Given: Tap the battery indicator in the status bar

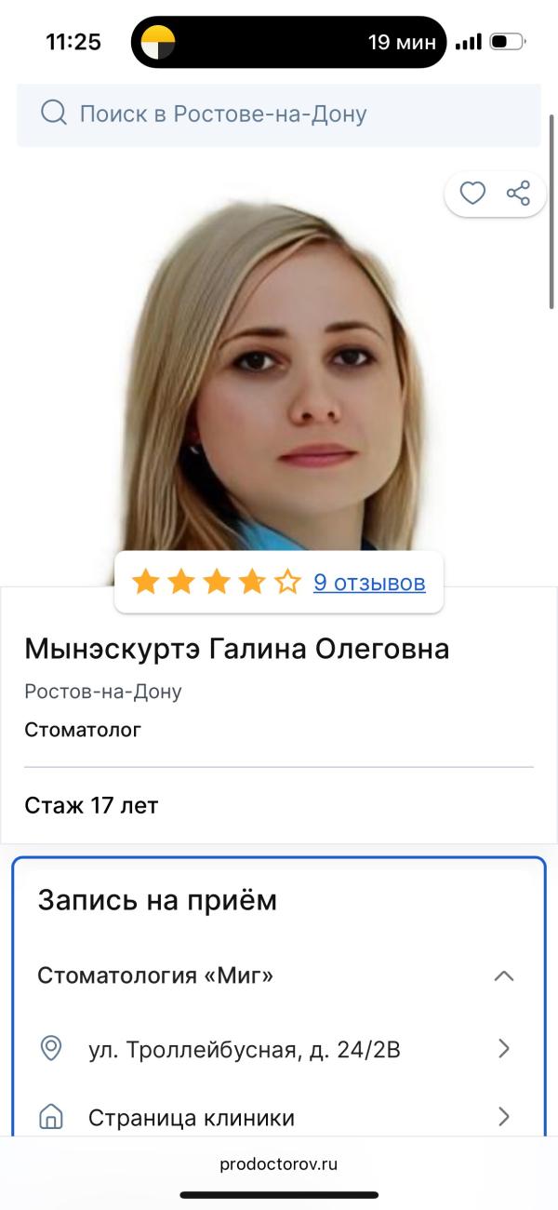Looking at the screenshot, I should [508, 42].
